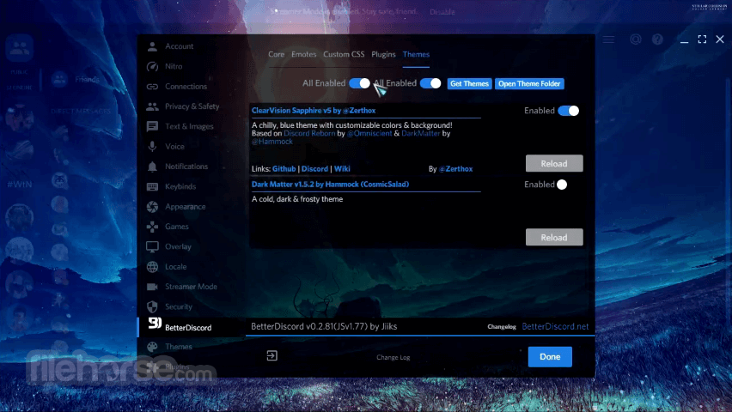Screen dimensions: 732x412
Task: Switch to the Core tab
Action: click(276, 55)
